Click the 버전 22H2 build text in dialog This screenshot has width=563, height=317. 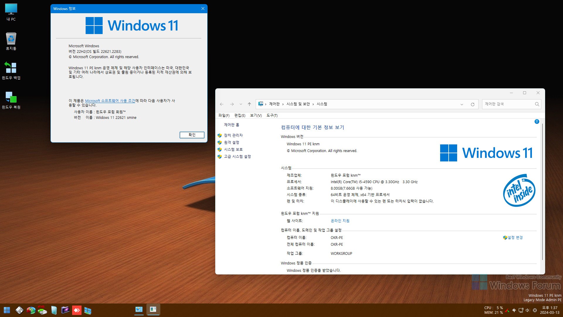[95, 51]
